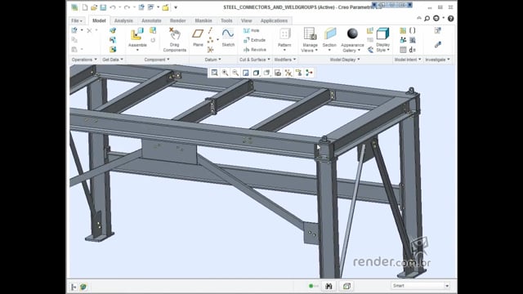Toggle annotation display in graphics toolbar
Image resolution: width=523 pixels, height=294 pixels.
click(298, 73)
